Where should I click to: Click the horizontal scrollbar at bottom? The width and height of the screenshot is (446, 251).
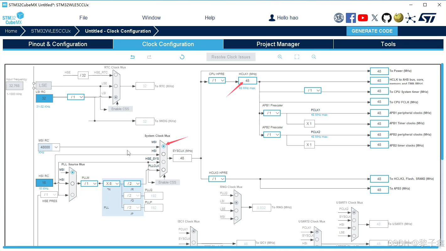pyautogui.click(x=220, y=247)
